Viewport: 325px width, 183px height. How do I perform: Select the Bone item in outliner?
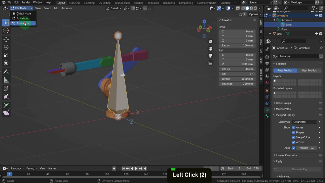(289, 24)
